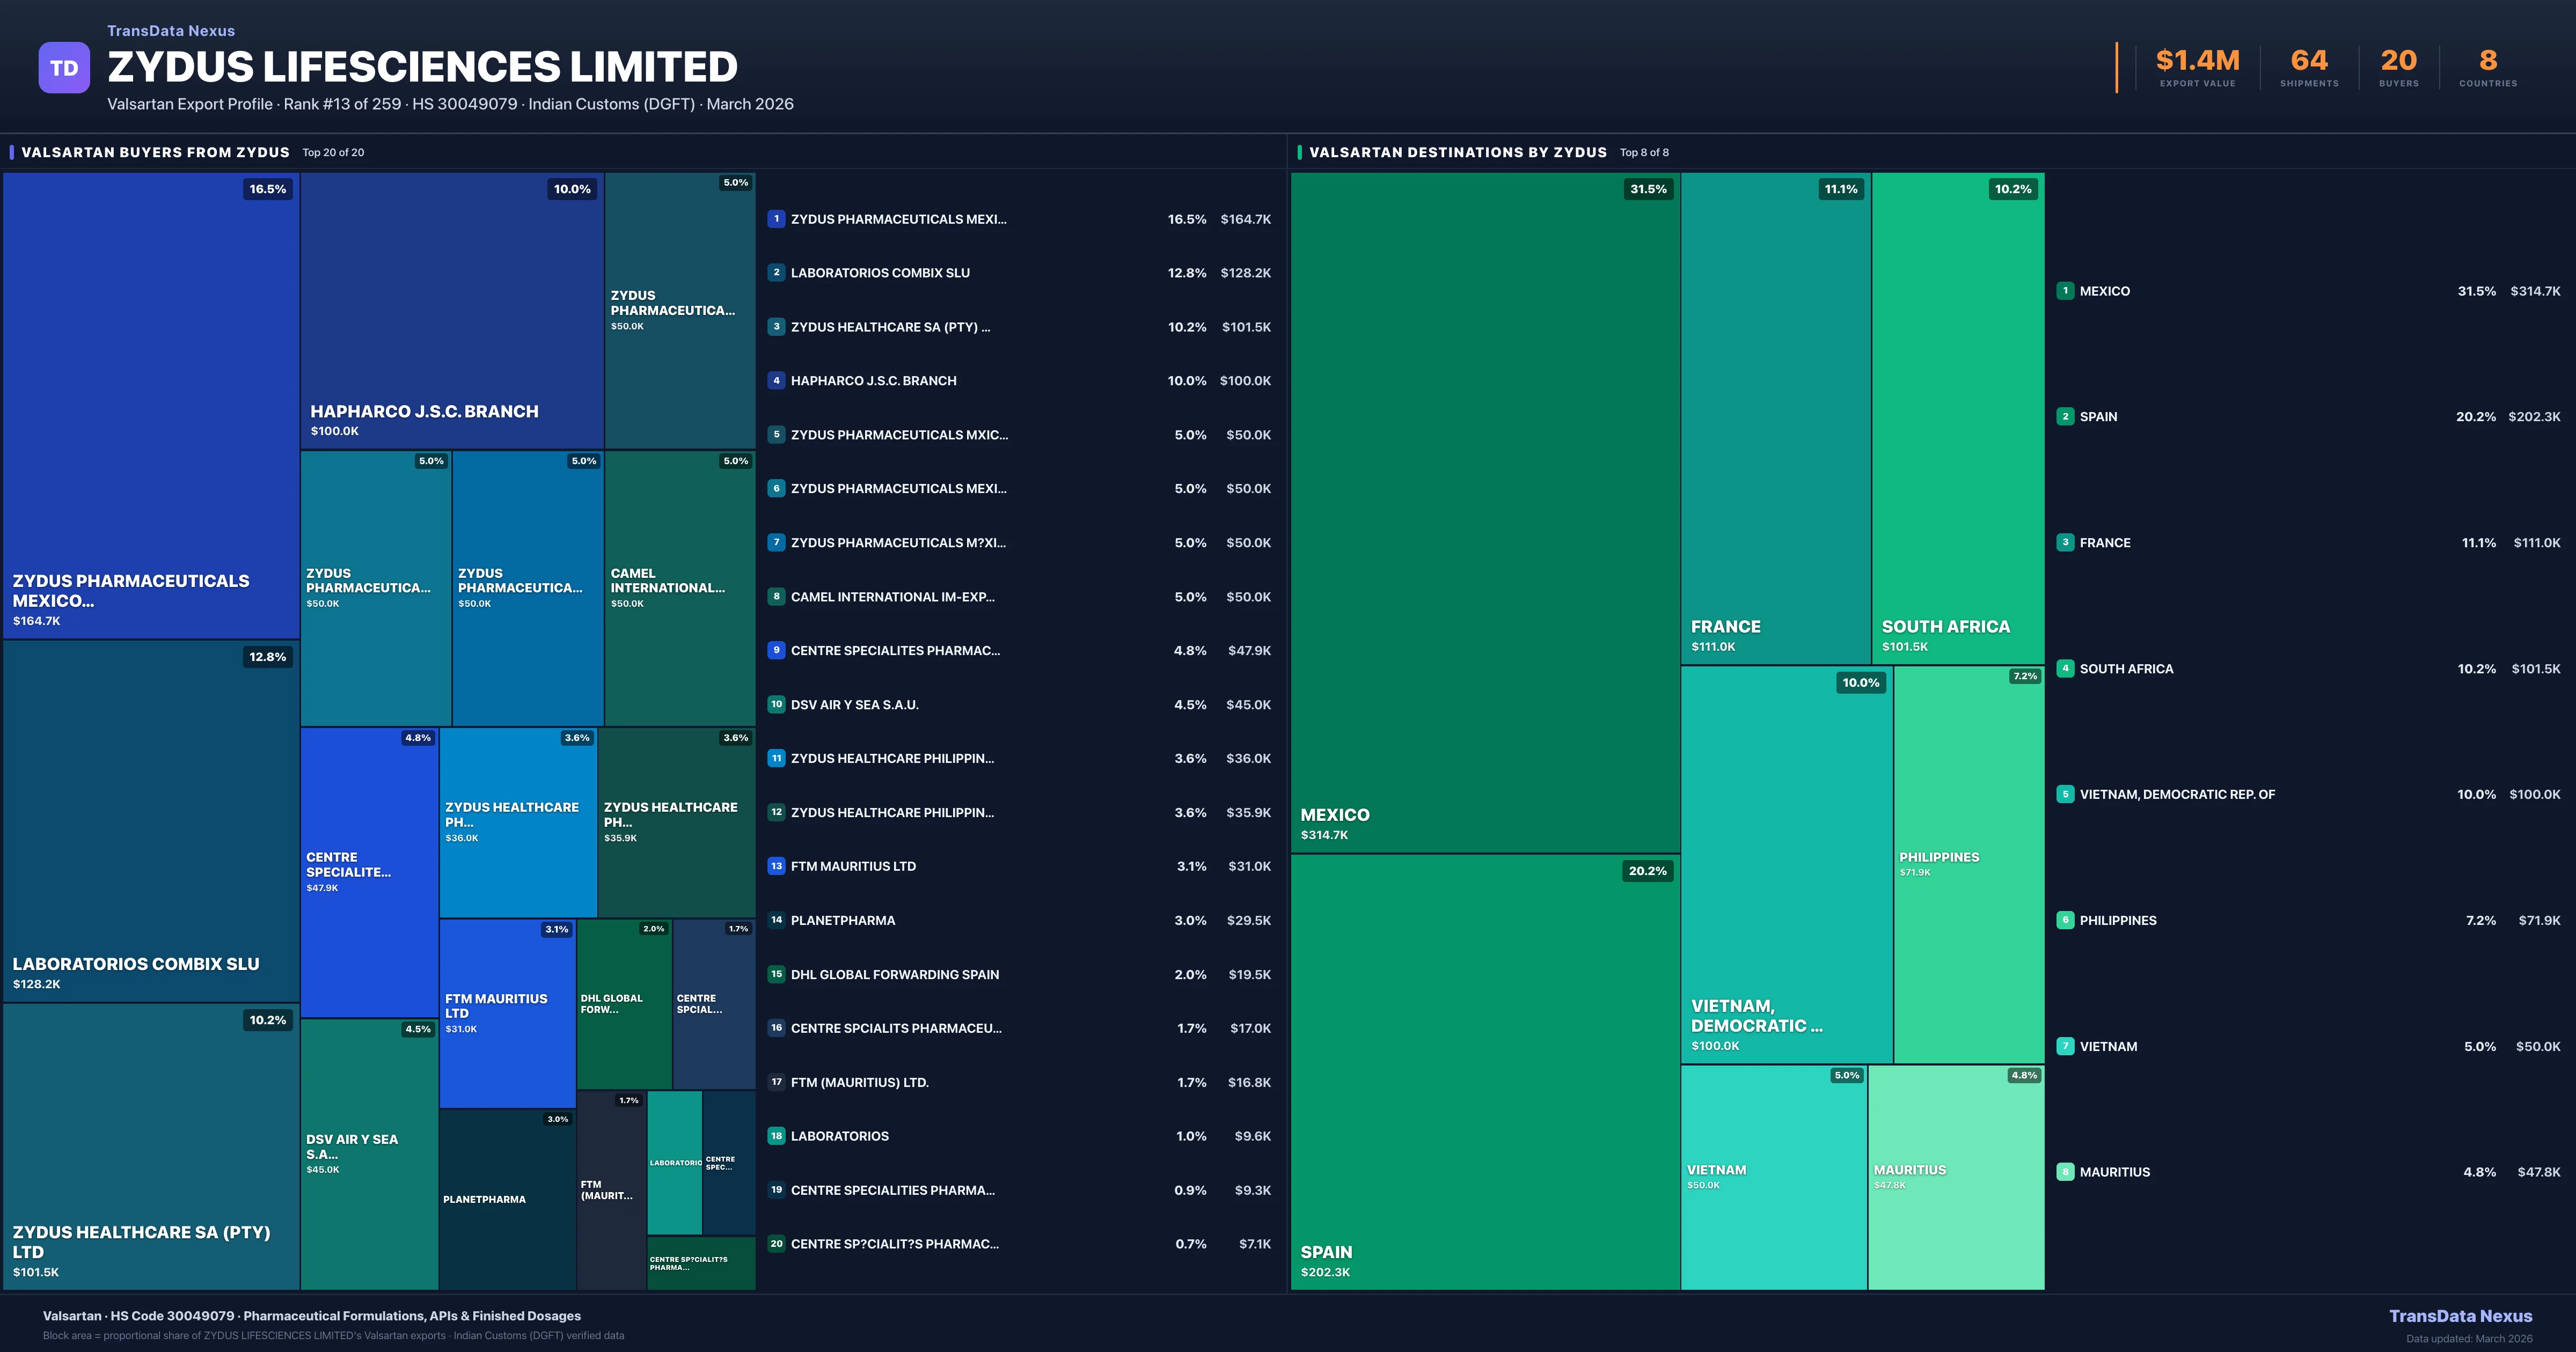Viewport: 2576px width, 1352px height.
Task: Click the badge 8 beside Mauritius legend
Action: click(x=2065, y=1172)
